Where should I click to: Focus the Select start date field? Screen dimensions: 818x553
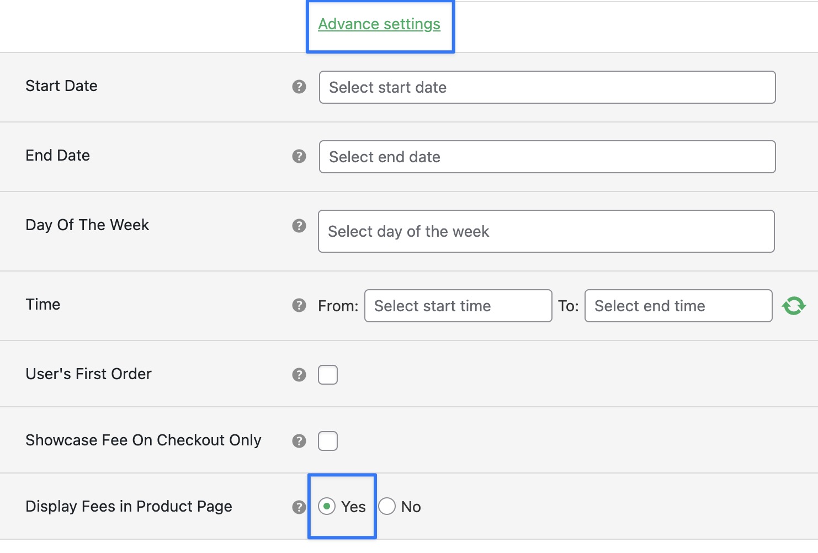(548, 87)
